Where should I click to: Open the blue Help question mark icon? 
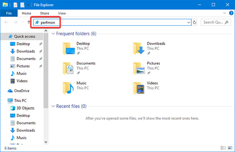(x=231, y=13)
